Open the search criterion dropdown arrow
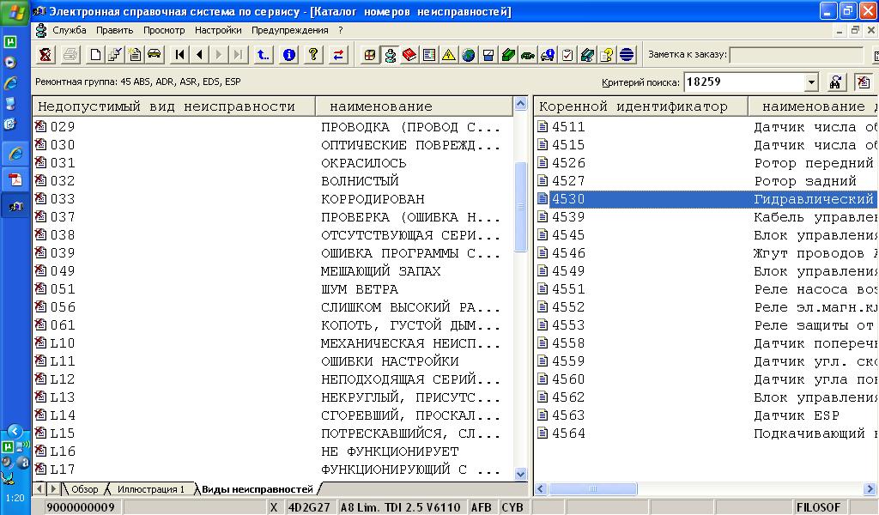This screenshot has width=879, height=515. click(x=811, y=82)
